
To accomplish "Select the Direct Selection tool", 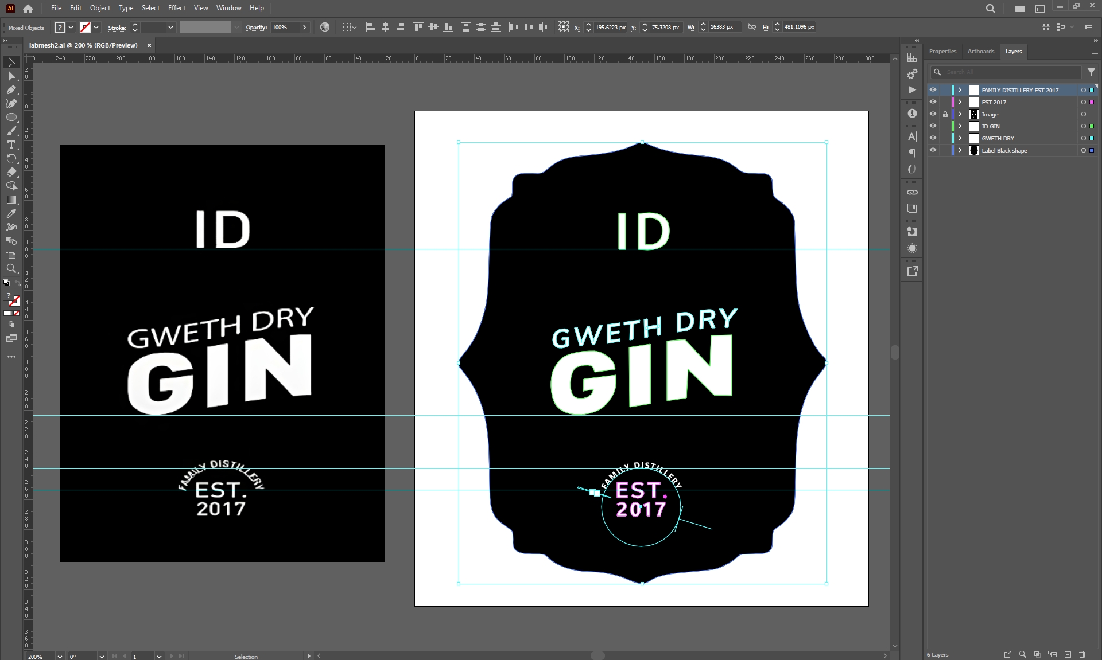I will (x=11, y=76).
